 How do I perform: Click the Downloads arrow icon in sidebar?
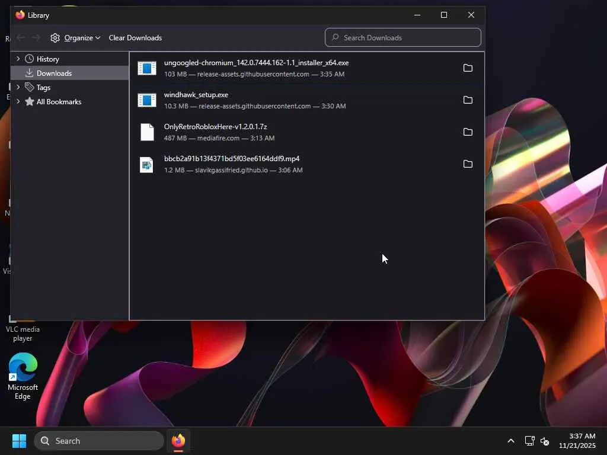pyautogui.click(x=30, y=73)
